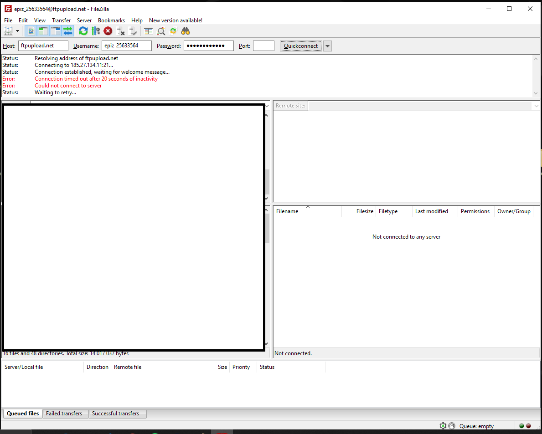Toggle processing of the transfer queue
This screenshot has height=434, width=542.
[96, 31]
